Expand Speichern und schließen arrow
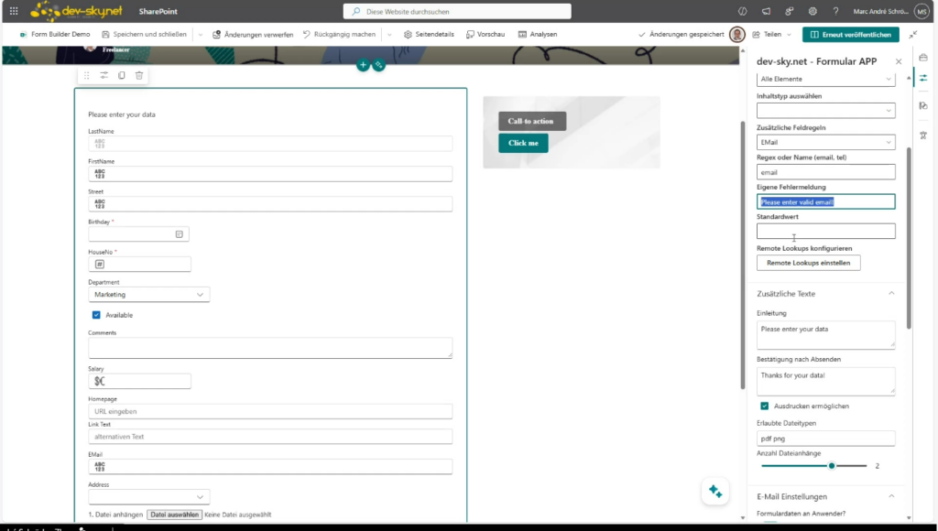Screen dimensions: 938x531 (201, 35)
